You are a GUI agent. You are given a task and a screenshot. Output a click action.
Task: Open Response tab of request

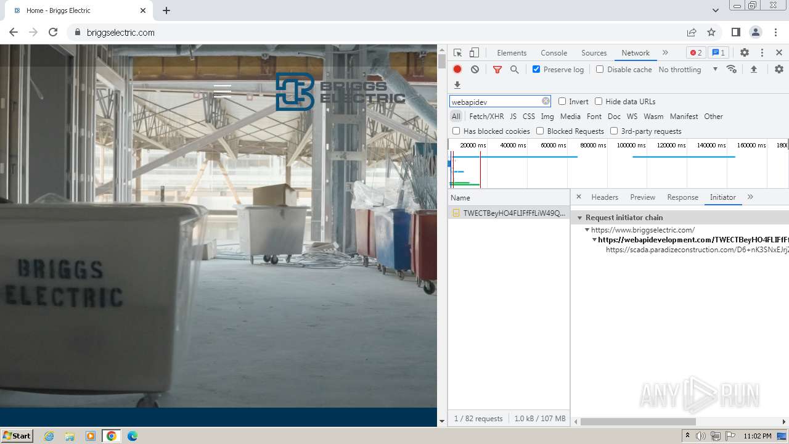pos(682,197)
